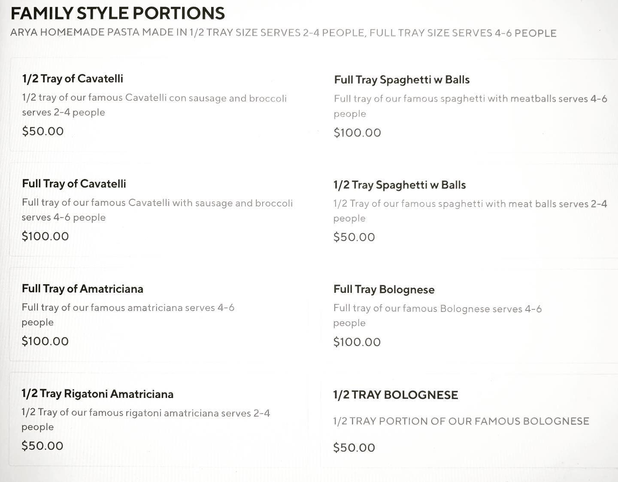Click the $50.00 price under 1/2 Cavatelli
Image resolution: width=618 pixels, height=482 pixels.
point(42,131)
